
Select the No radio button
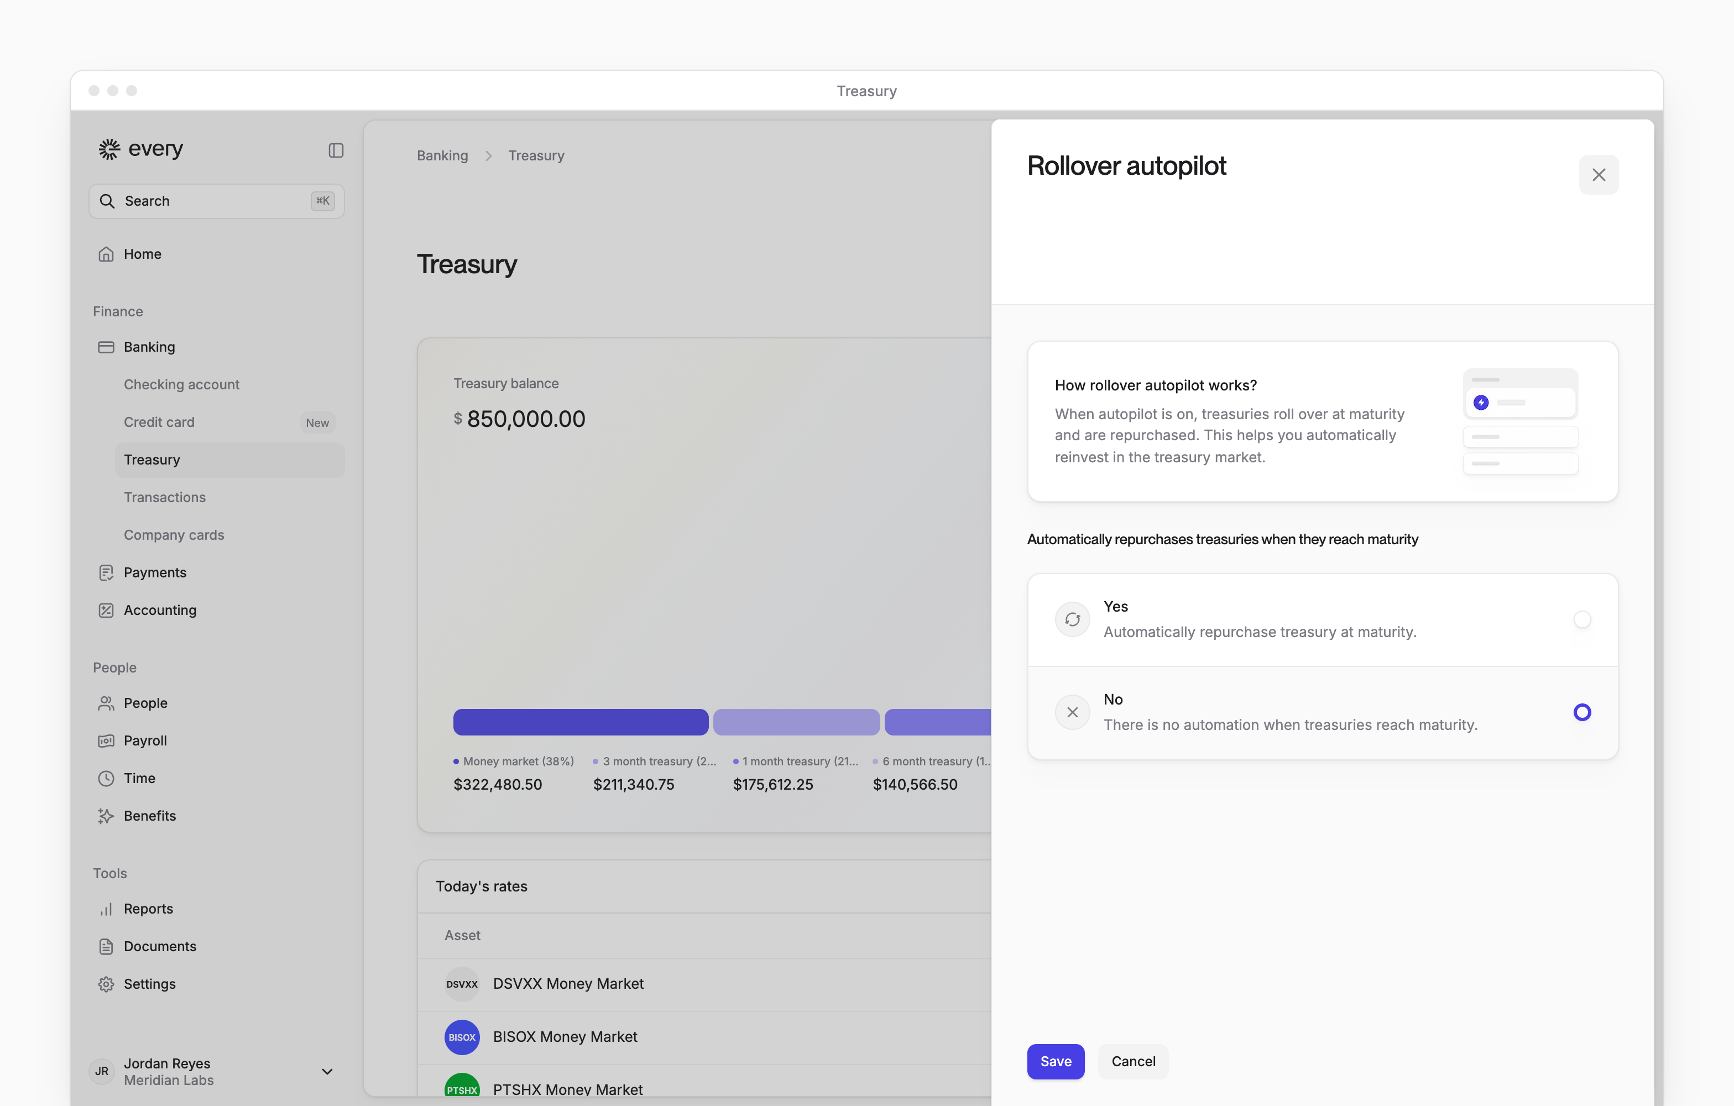[x=1582, y=712]
